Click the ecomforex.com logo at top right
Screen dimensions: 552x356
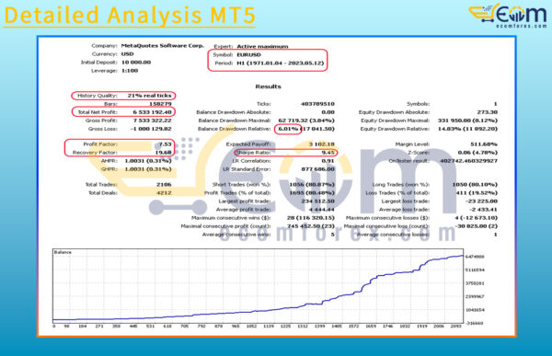point(509,16)
